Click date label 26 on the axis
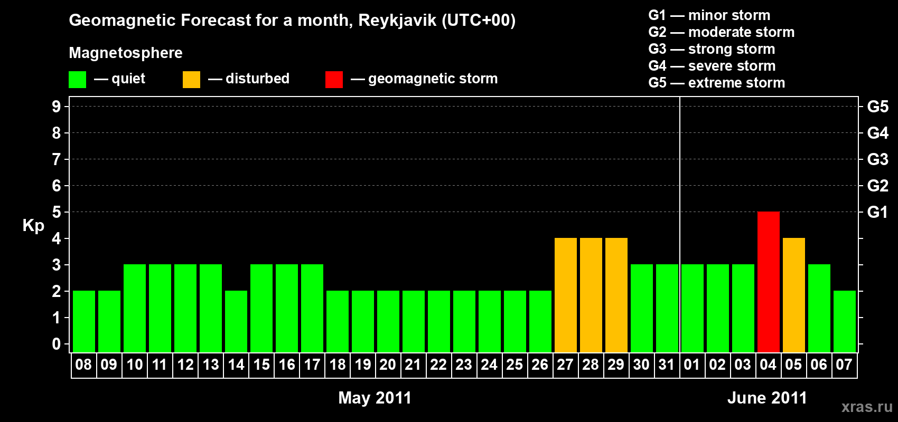 click(x=540, y=365)
